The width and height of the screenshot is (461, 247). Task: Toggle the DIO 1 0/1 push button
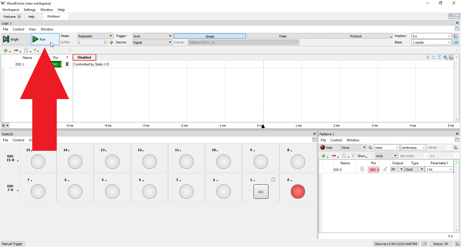[x=261, y=192]
